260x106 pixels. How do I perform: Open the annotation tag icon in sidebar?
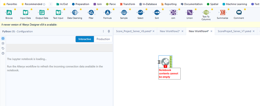[3, 48]
